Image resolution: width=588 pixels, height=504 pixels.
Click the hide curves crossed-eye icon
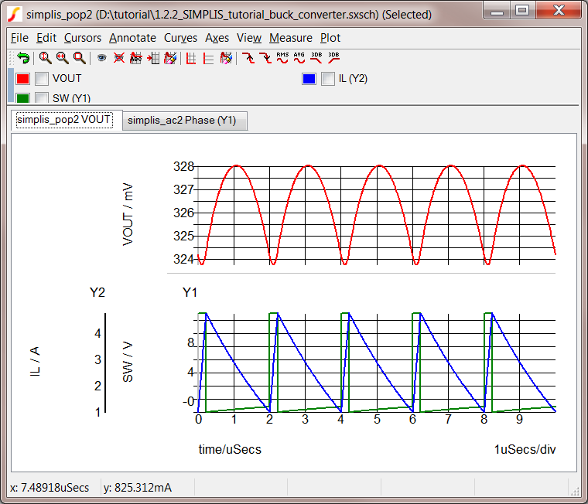point(119,58)
